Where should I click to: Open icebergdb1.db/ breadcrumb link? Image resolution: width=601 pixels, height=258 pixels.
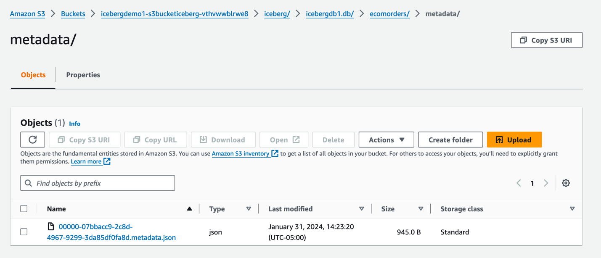point(330,13)
